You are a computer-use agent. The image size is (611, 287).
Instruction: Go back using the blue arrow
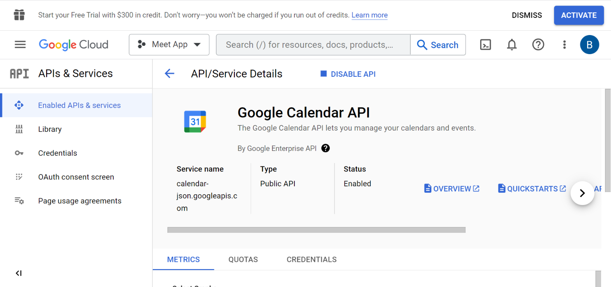(x=169, y=74)
